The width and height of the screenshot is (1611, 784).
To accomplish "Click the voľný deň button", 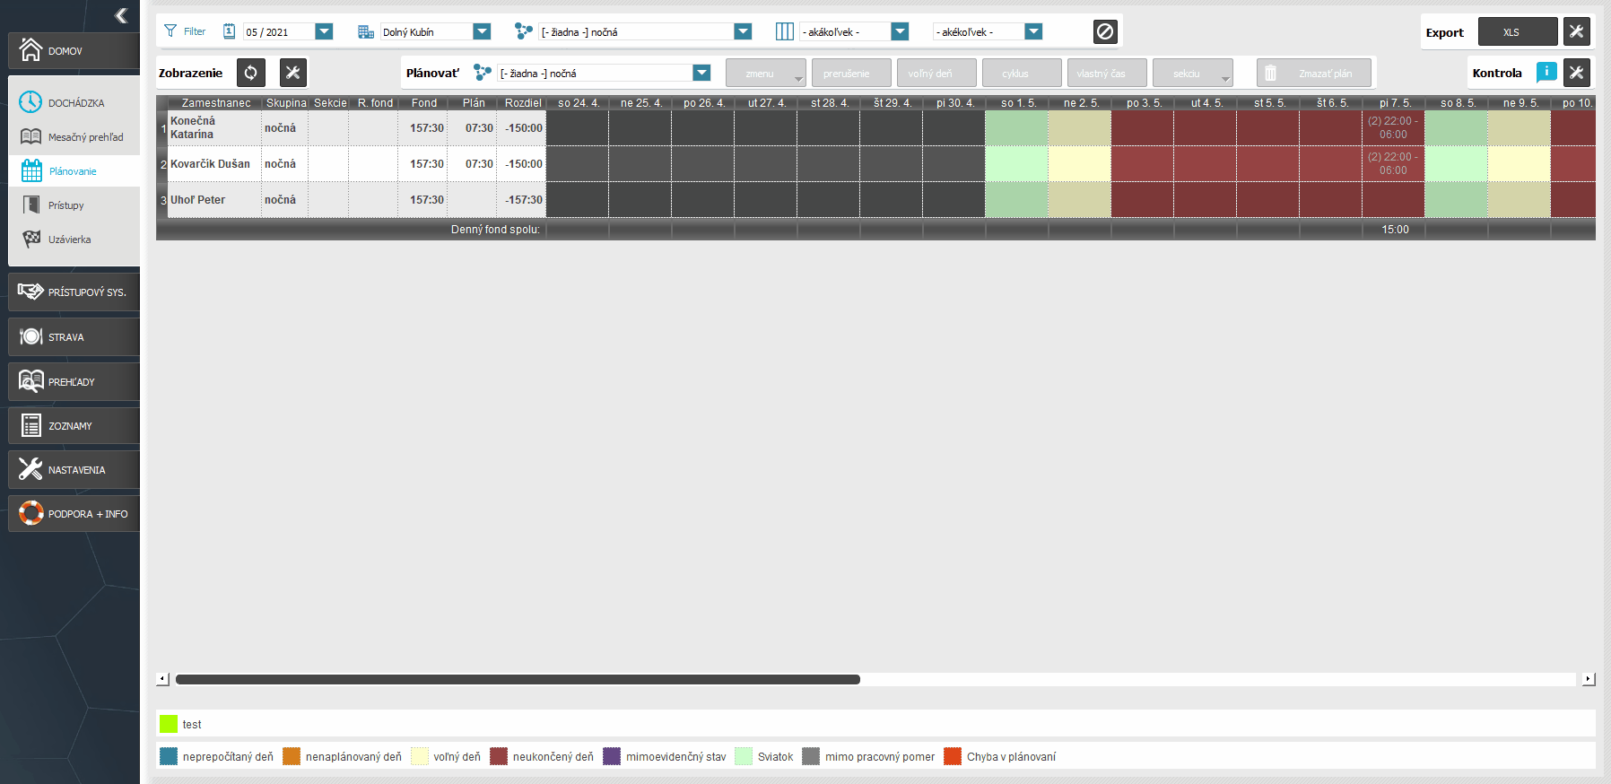I will click(936, 73).
